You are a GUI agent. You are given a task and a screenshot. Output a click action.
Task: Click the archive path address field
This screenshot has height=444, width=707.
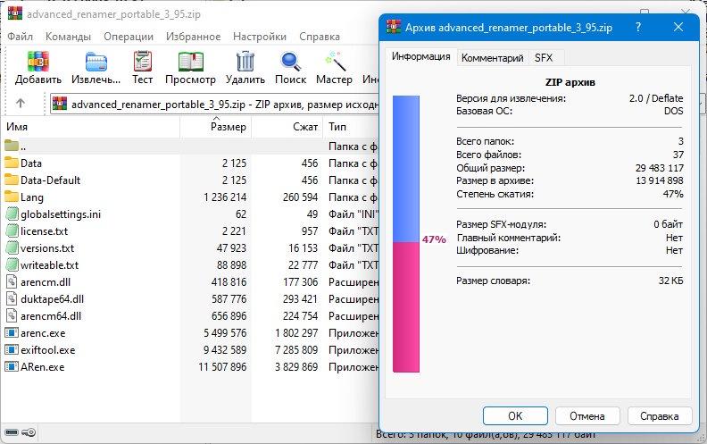[x=214, y=104]
